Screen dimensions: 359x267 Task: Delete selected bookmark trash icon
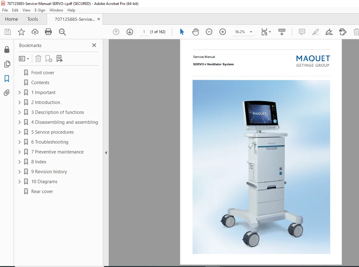pyautogui.click(x=38, y=59)
